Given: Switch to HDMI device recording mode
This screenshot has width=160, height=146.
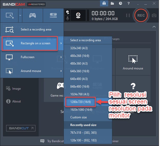Looking at the screenshot, I should pos(53,15).
